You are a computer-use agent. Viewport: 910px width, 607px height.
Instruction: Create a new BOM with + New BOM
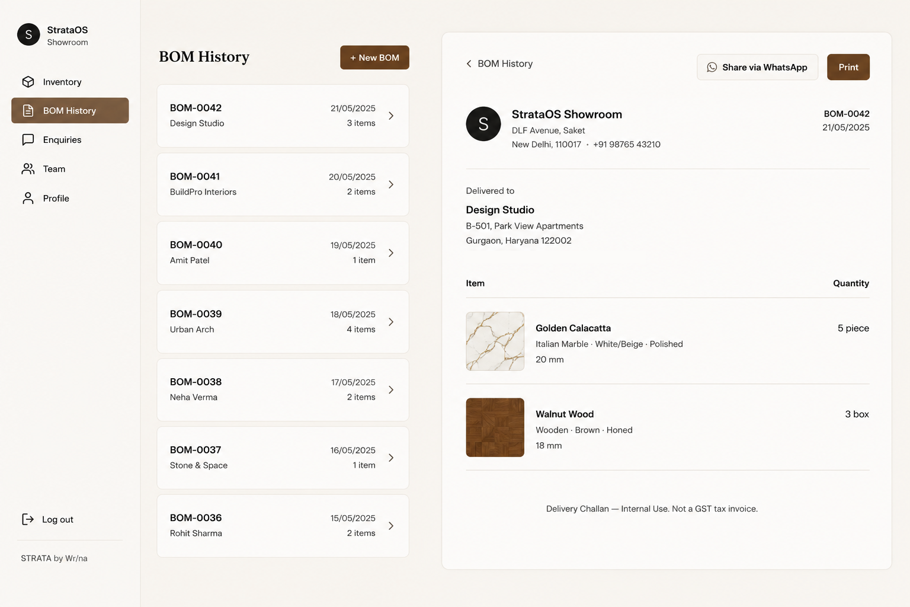click(374, 57)
